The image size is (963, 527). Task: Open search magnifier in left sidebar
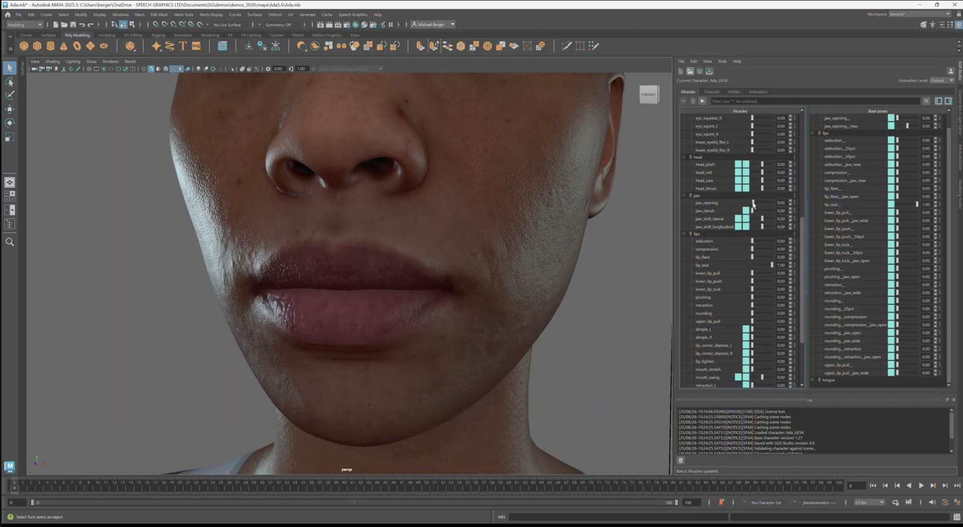[10, 242]
